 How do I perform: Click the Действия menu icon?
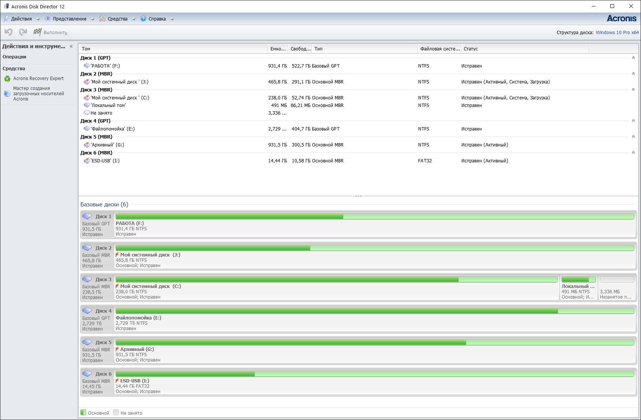tap(6, 19)
